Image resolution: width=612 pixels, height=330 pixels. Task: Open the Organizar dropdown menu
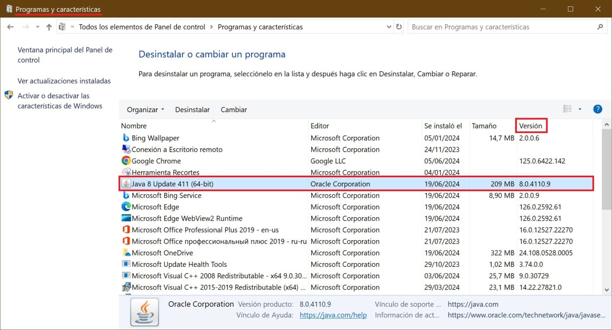point(145,110)
